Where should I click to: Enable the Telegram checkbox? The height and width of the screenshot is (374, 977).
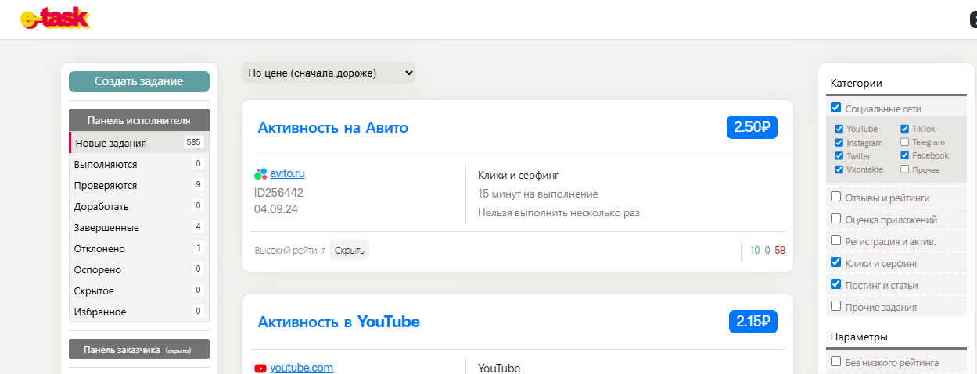(x=904, y=142)
